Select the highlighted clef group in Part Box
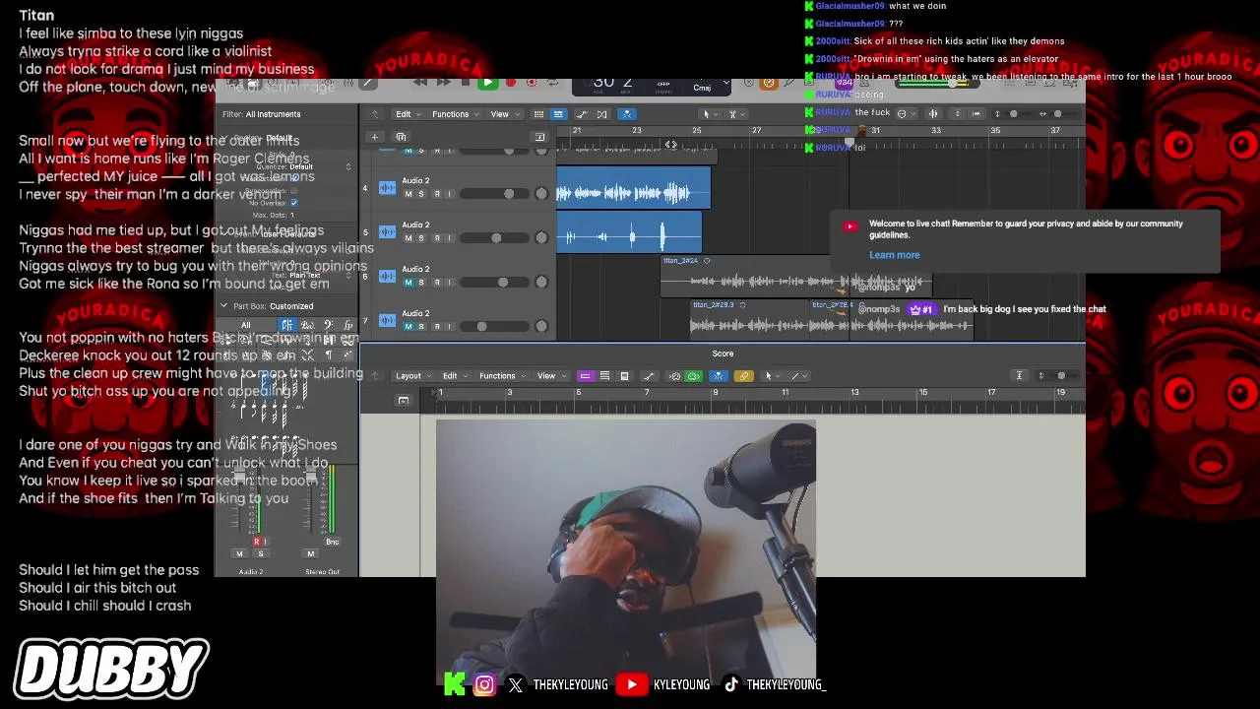1260x709 pixels. click(286, 325)
